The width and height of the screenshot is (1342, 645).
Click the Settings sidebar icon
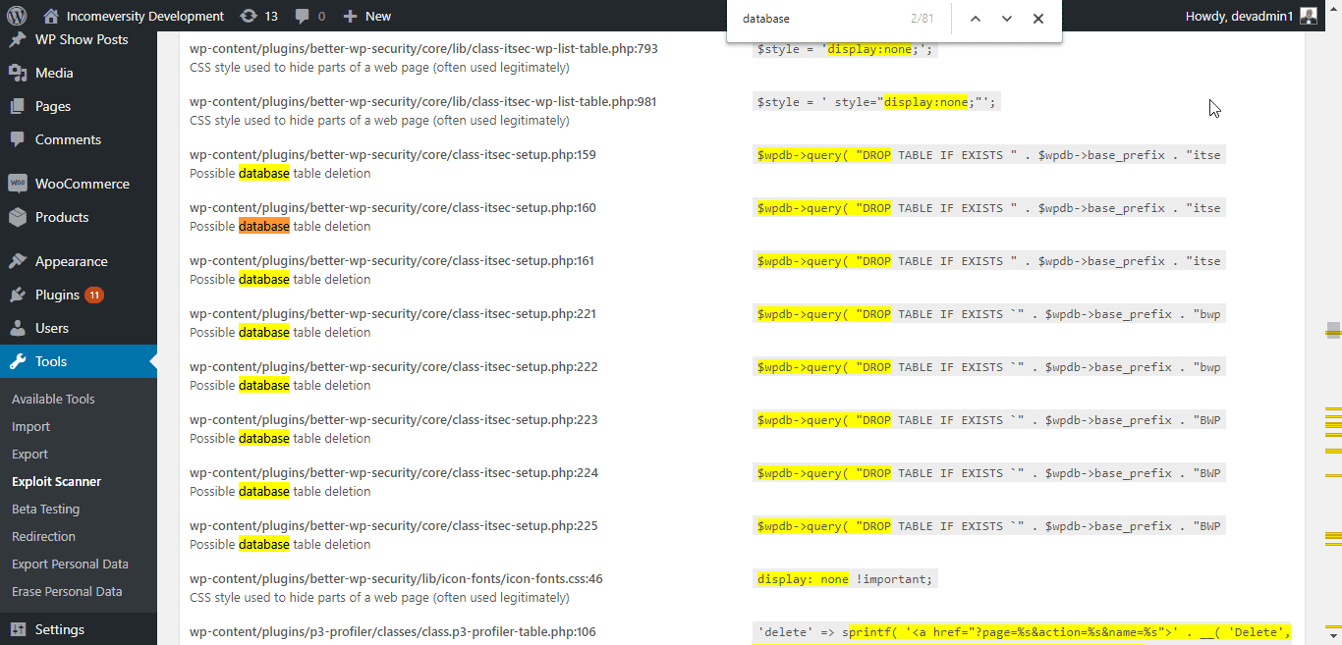point(18,629)
